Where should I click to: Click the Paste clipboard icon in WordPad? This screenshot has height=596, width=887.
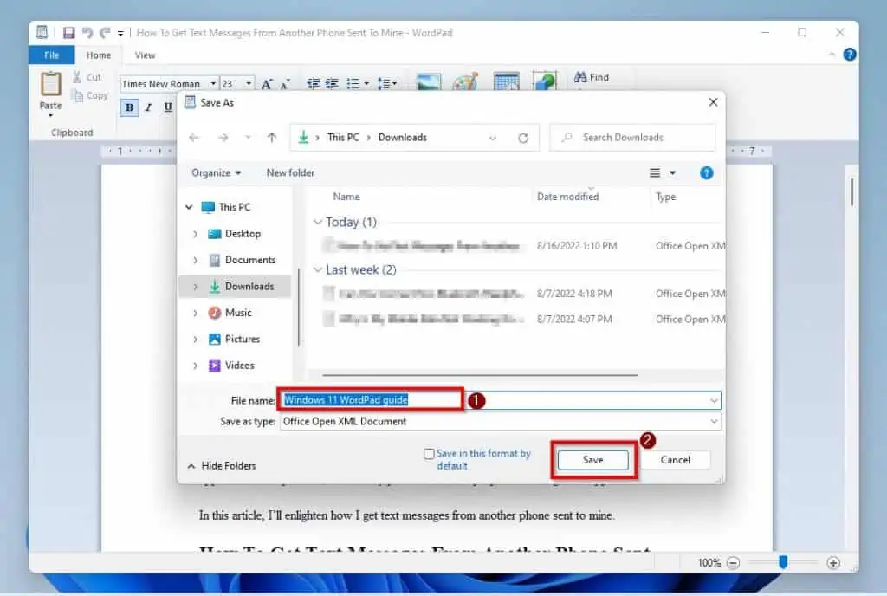click(50, 84)
